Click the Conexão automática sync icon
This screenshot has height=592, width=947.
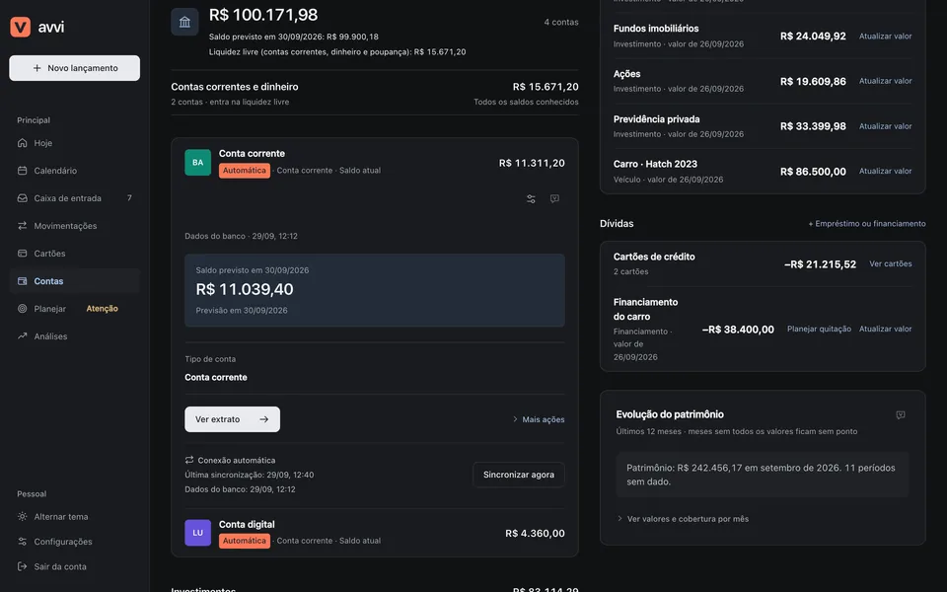tap(189, 460)
